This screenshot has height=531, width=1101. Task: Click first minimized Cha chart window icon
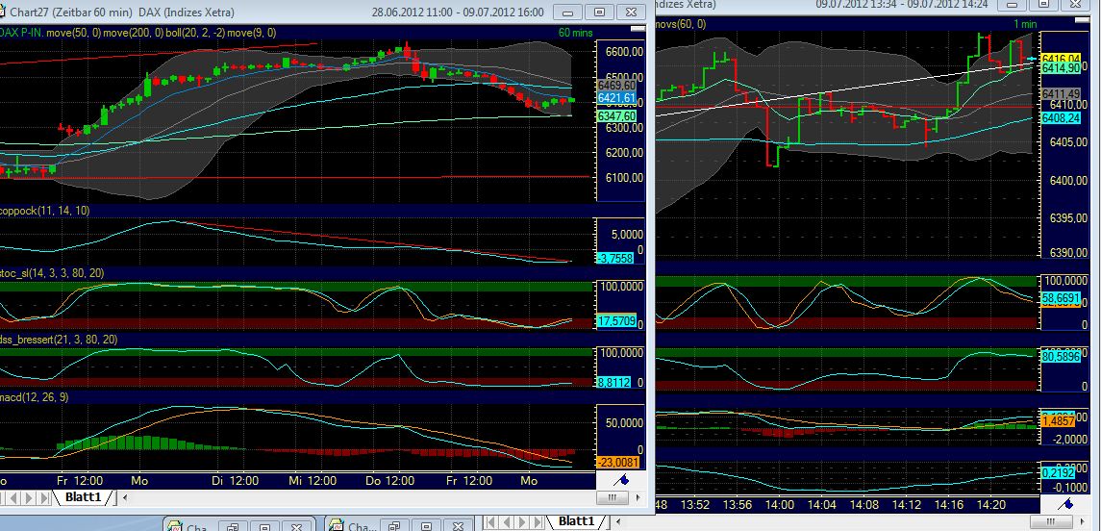[177, 527]
